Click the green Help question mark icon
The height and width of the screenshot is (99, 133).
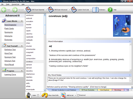coord(110,10)
